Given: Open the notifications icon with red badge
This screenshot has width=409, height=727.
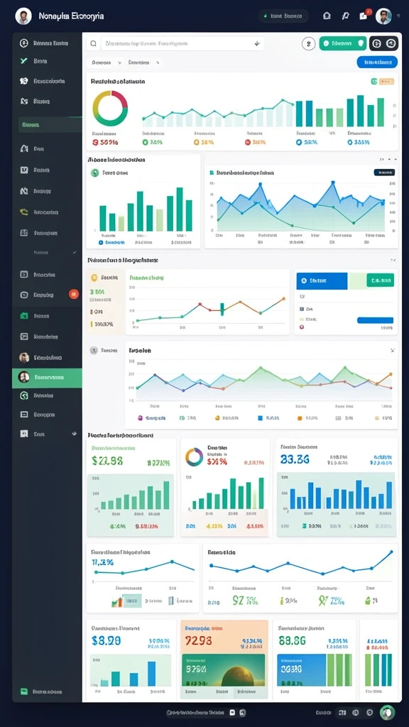Looking at the screenshot, I should (364, 16).
